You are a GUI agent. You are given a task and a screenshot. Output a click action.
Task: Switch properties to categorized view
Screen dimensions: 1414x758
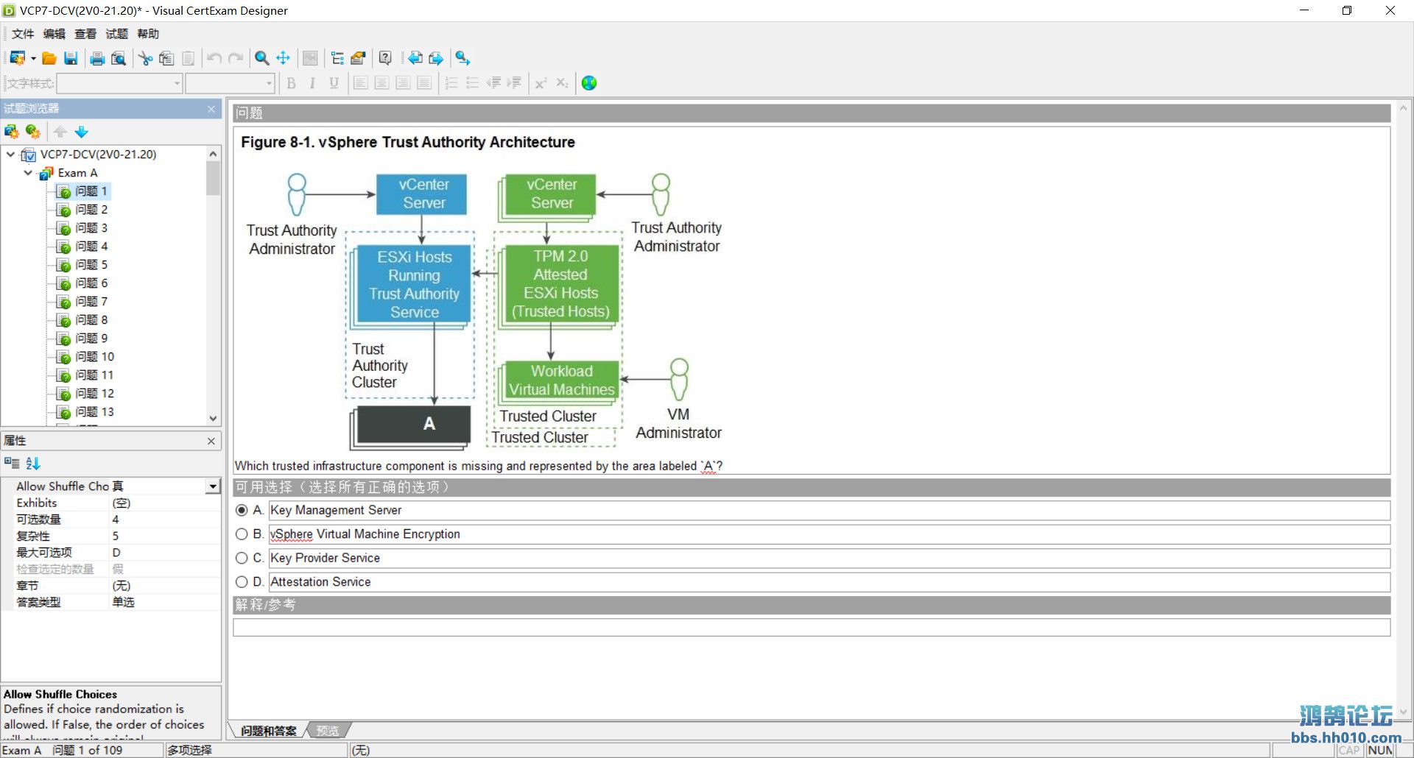(x=12, y=463)
